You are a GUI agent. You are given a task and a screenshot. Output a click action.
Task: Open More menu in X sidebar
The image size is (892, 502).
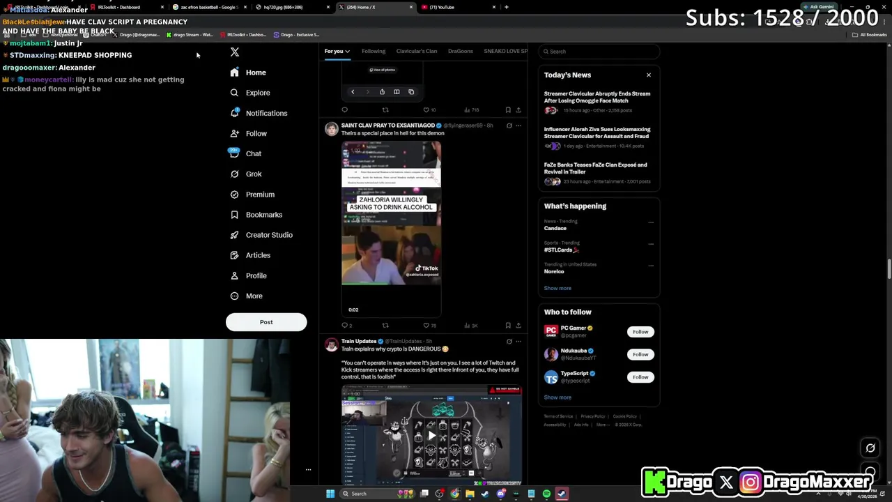246,296
